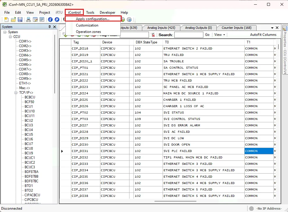Select the CIPACBCU tree item
The height and width of the screenshot is (212, 288).
pos(32,195)
